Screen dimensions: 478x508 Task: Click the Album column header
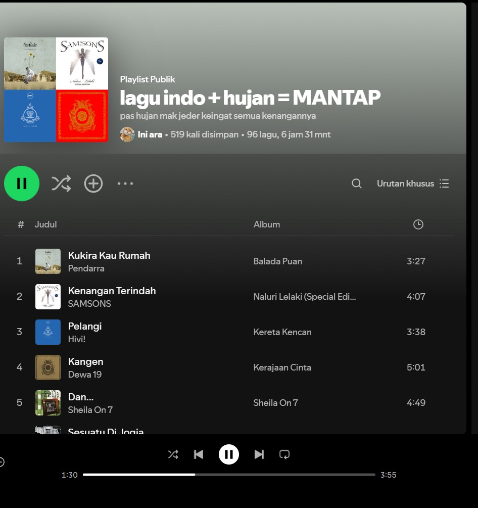(x=267, y=224)
